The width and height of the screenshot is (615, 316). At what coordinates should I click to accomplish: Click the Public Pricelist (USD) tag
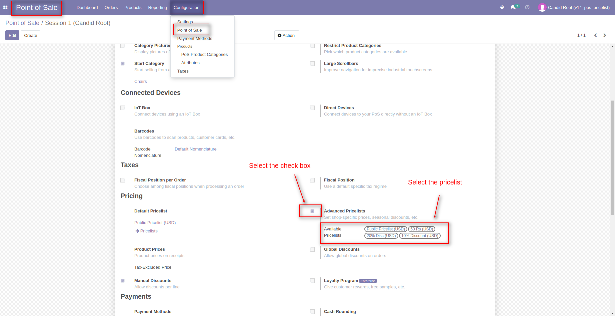[x=386, y=229]
